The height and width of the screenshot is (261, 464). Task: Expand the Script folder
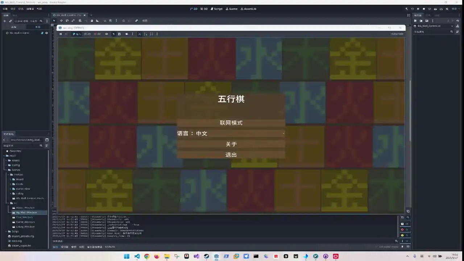7,231
